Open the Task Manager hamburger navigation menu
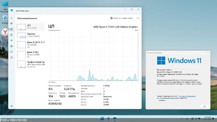 [12, 18]
